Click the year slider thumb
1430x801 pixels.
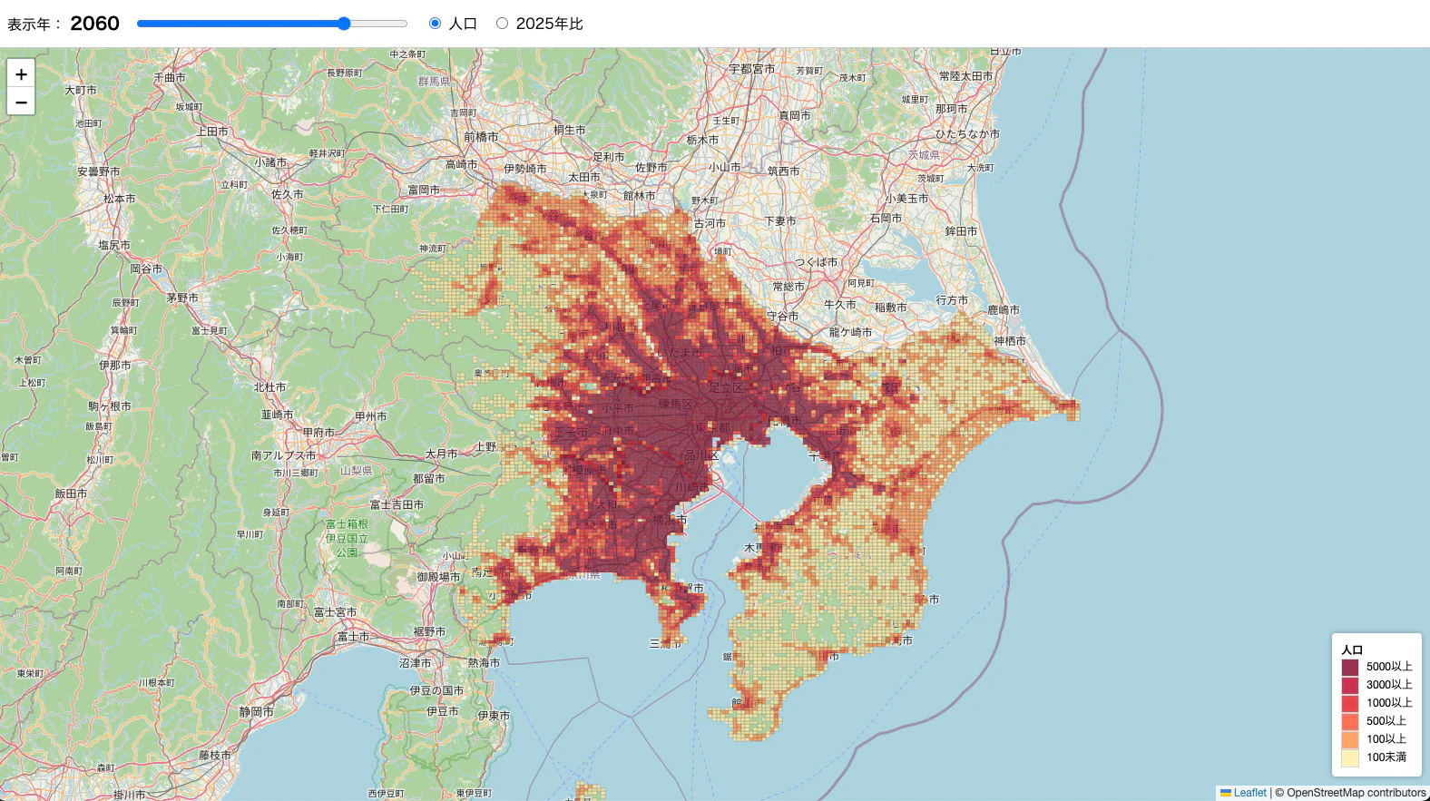[x=344, y=24]
